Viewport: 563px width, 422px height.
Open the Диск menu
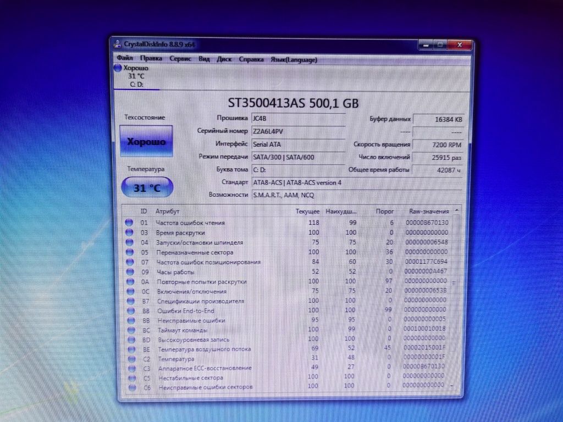coord(224,59)
